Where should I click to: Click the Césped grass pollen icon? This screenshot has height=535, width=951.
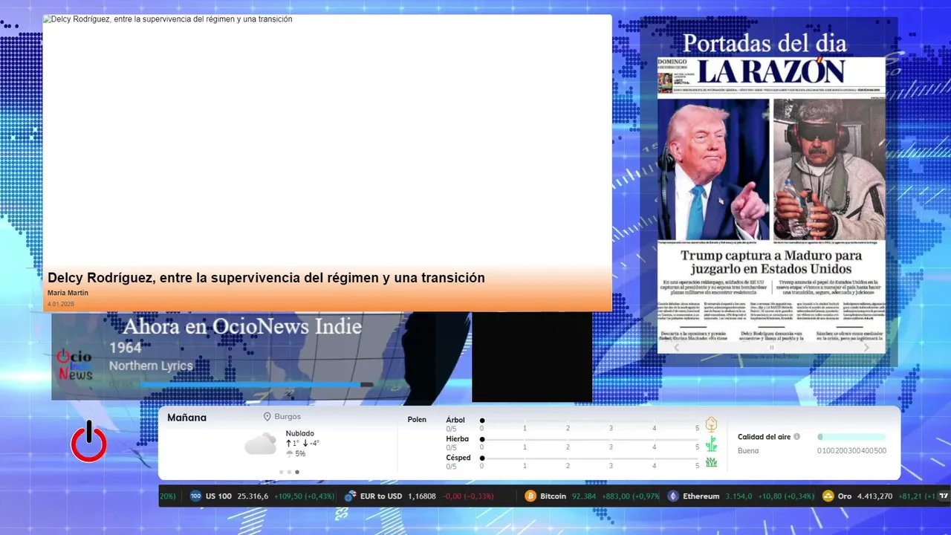tap(711, 462)
